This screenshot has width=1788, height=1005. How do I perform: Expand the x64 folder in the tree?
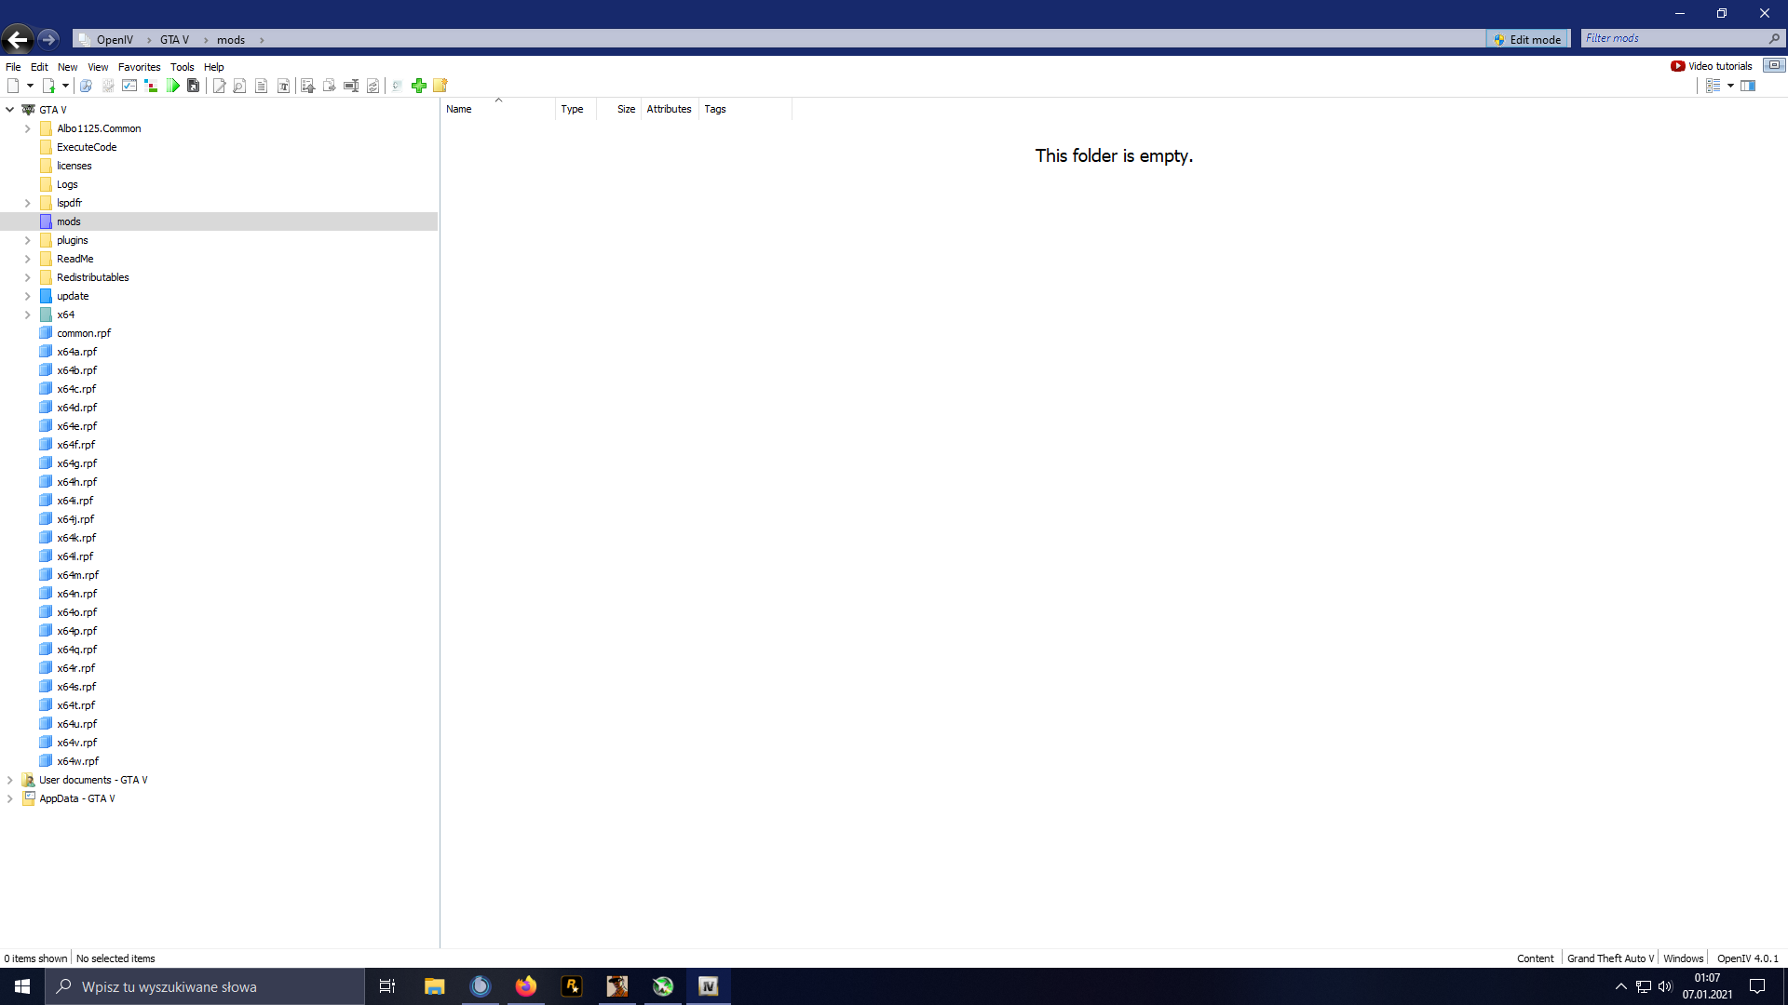click(28, 315)
